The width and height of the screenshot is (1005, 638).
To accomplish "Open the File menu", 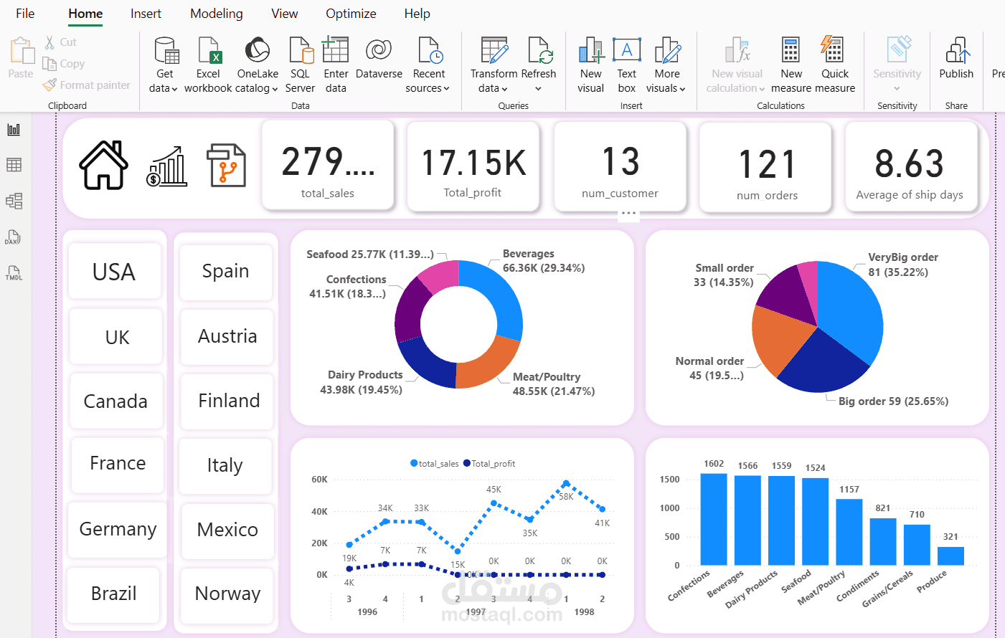I will [x=25, y=14].
